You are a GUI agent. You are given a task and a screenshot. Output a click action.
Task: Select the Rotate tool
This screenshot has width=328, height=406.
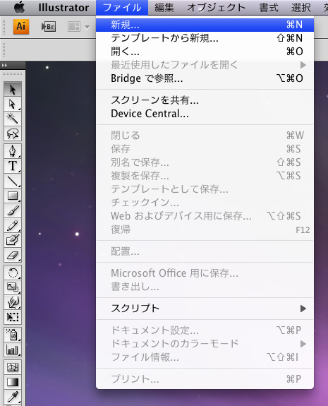tap(13, 273)
